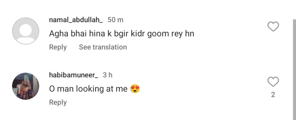The height and width of the screenshot is (120, 296).
Task: Open the habibamuneer_ username link
Action: coord(74,75)
